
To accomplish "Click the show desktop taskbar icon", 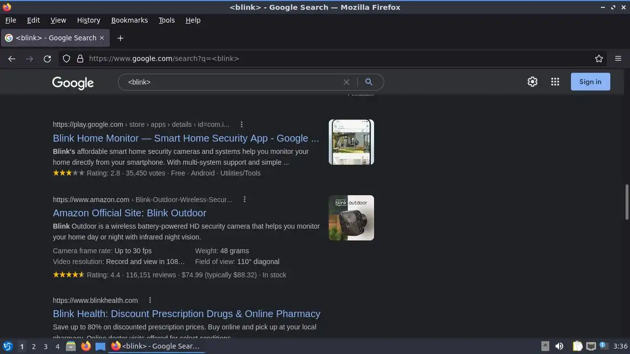I will pyautogui.click(x=100, y=346).
